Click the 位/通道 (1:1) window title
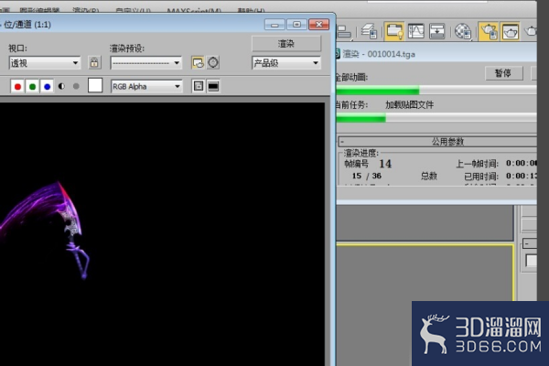Screen dimensions: 549x366 (x=27, y=25)
